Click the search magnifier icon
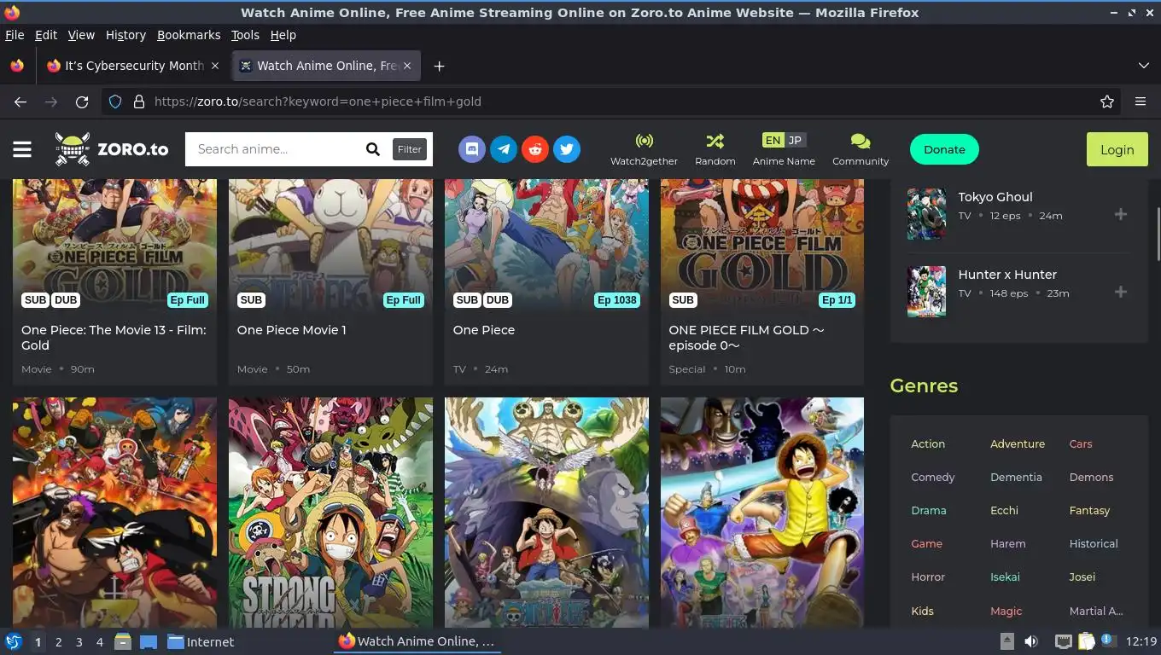Image resolution: width=1161 pixels, height=655 pixels. 373,149
